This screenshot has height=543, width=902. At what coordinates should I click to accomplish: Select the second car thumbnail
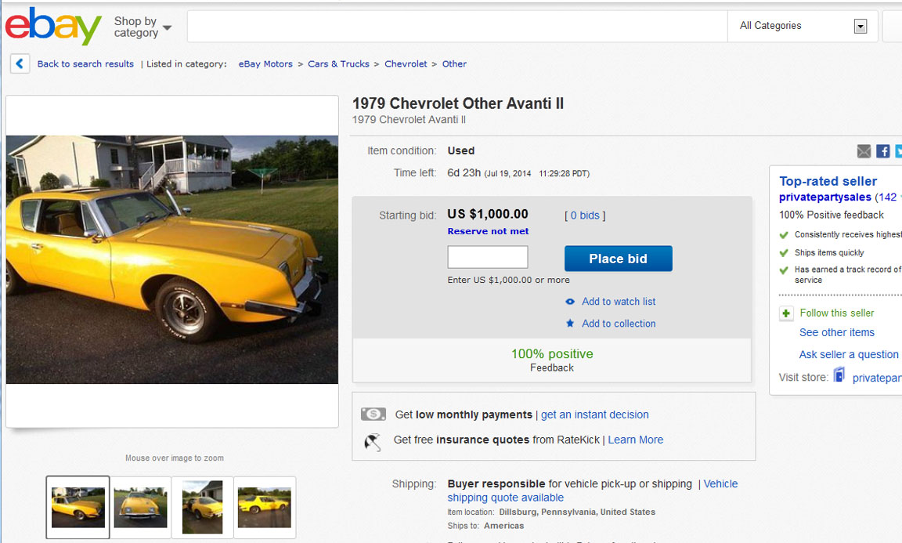[x=140, y=507]
